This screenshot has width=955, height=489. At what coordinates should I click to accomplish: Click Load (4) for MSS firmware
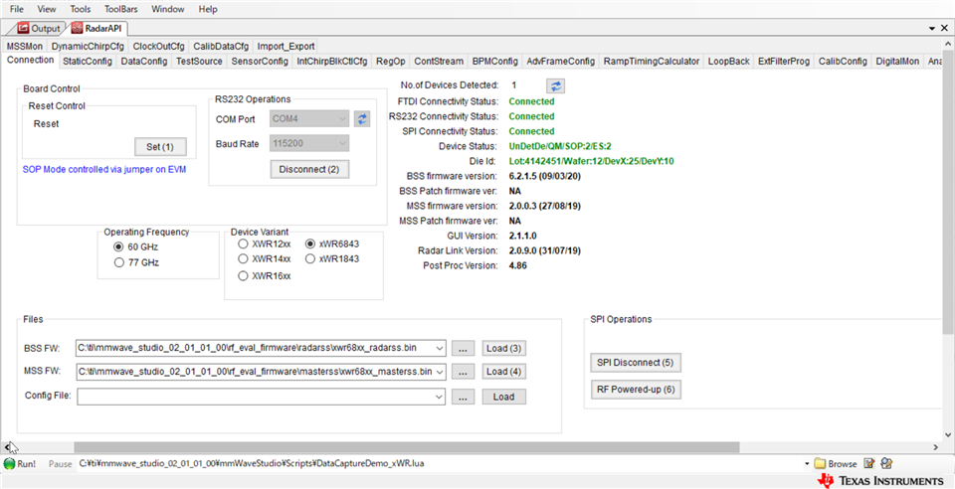point(504,371)
